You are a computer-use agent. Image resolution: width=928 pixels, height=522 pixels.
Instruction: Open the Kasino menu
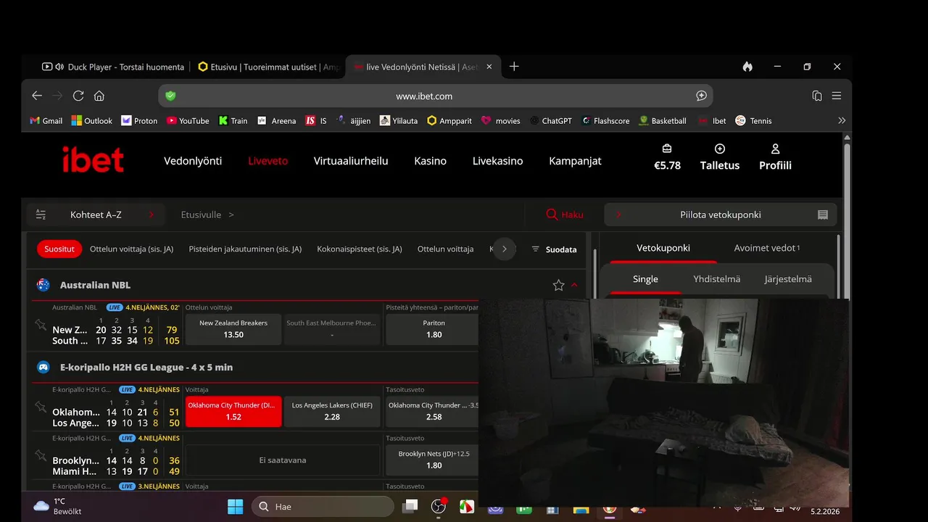point(430,161)
